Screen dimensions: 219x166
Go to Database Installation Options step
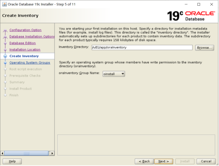[x=32, y=37]
